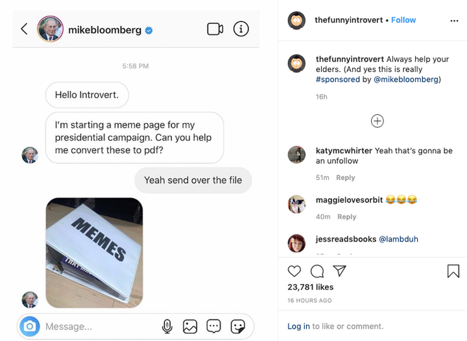Click the quick replies chat bubble icon

coord(213,326)
